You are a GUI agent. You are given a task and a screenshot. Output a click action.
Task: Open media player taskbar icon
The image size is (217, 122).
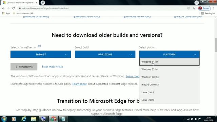(14, 119)
